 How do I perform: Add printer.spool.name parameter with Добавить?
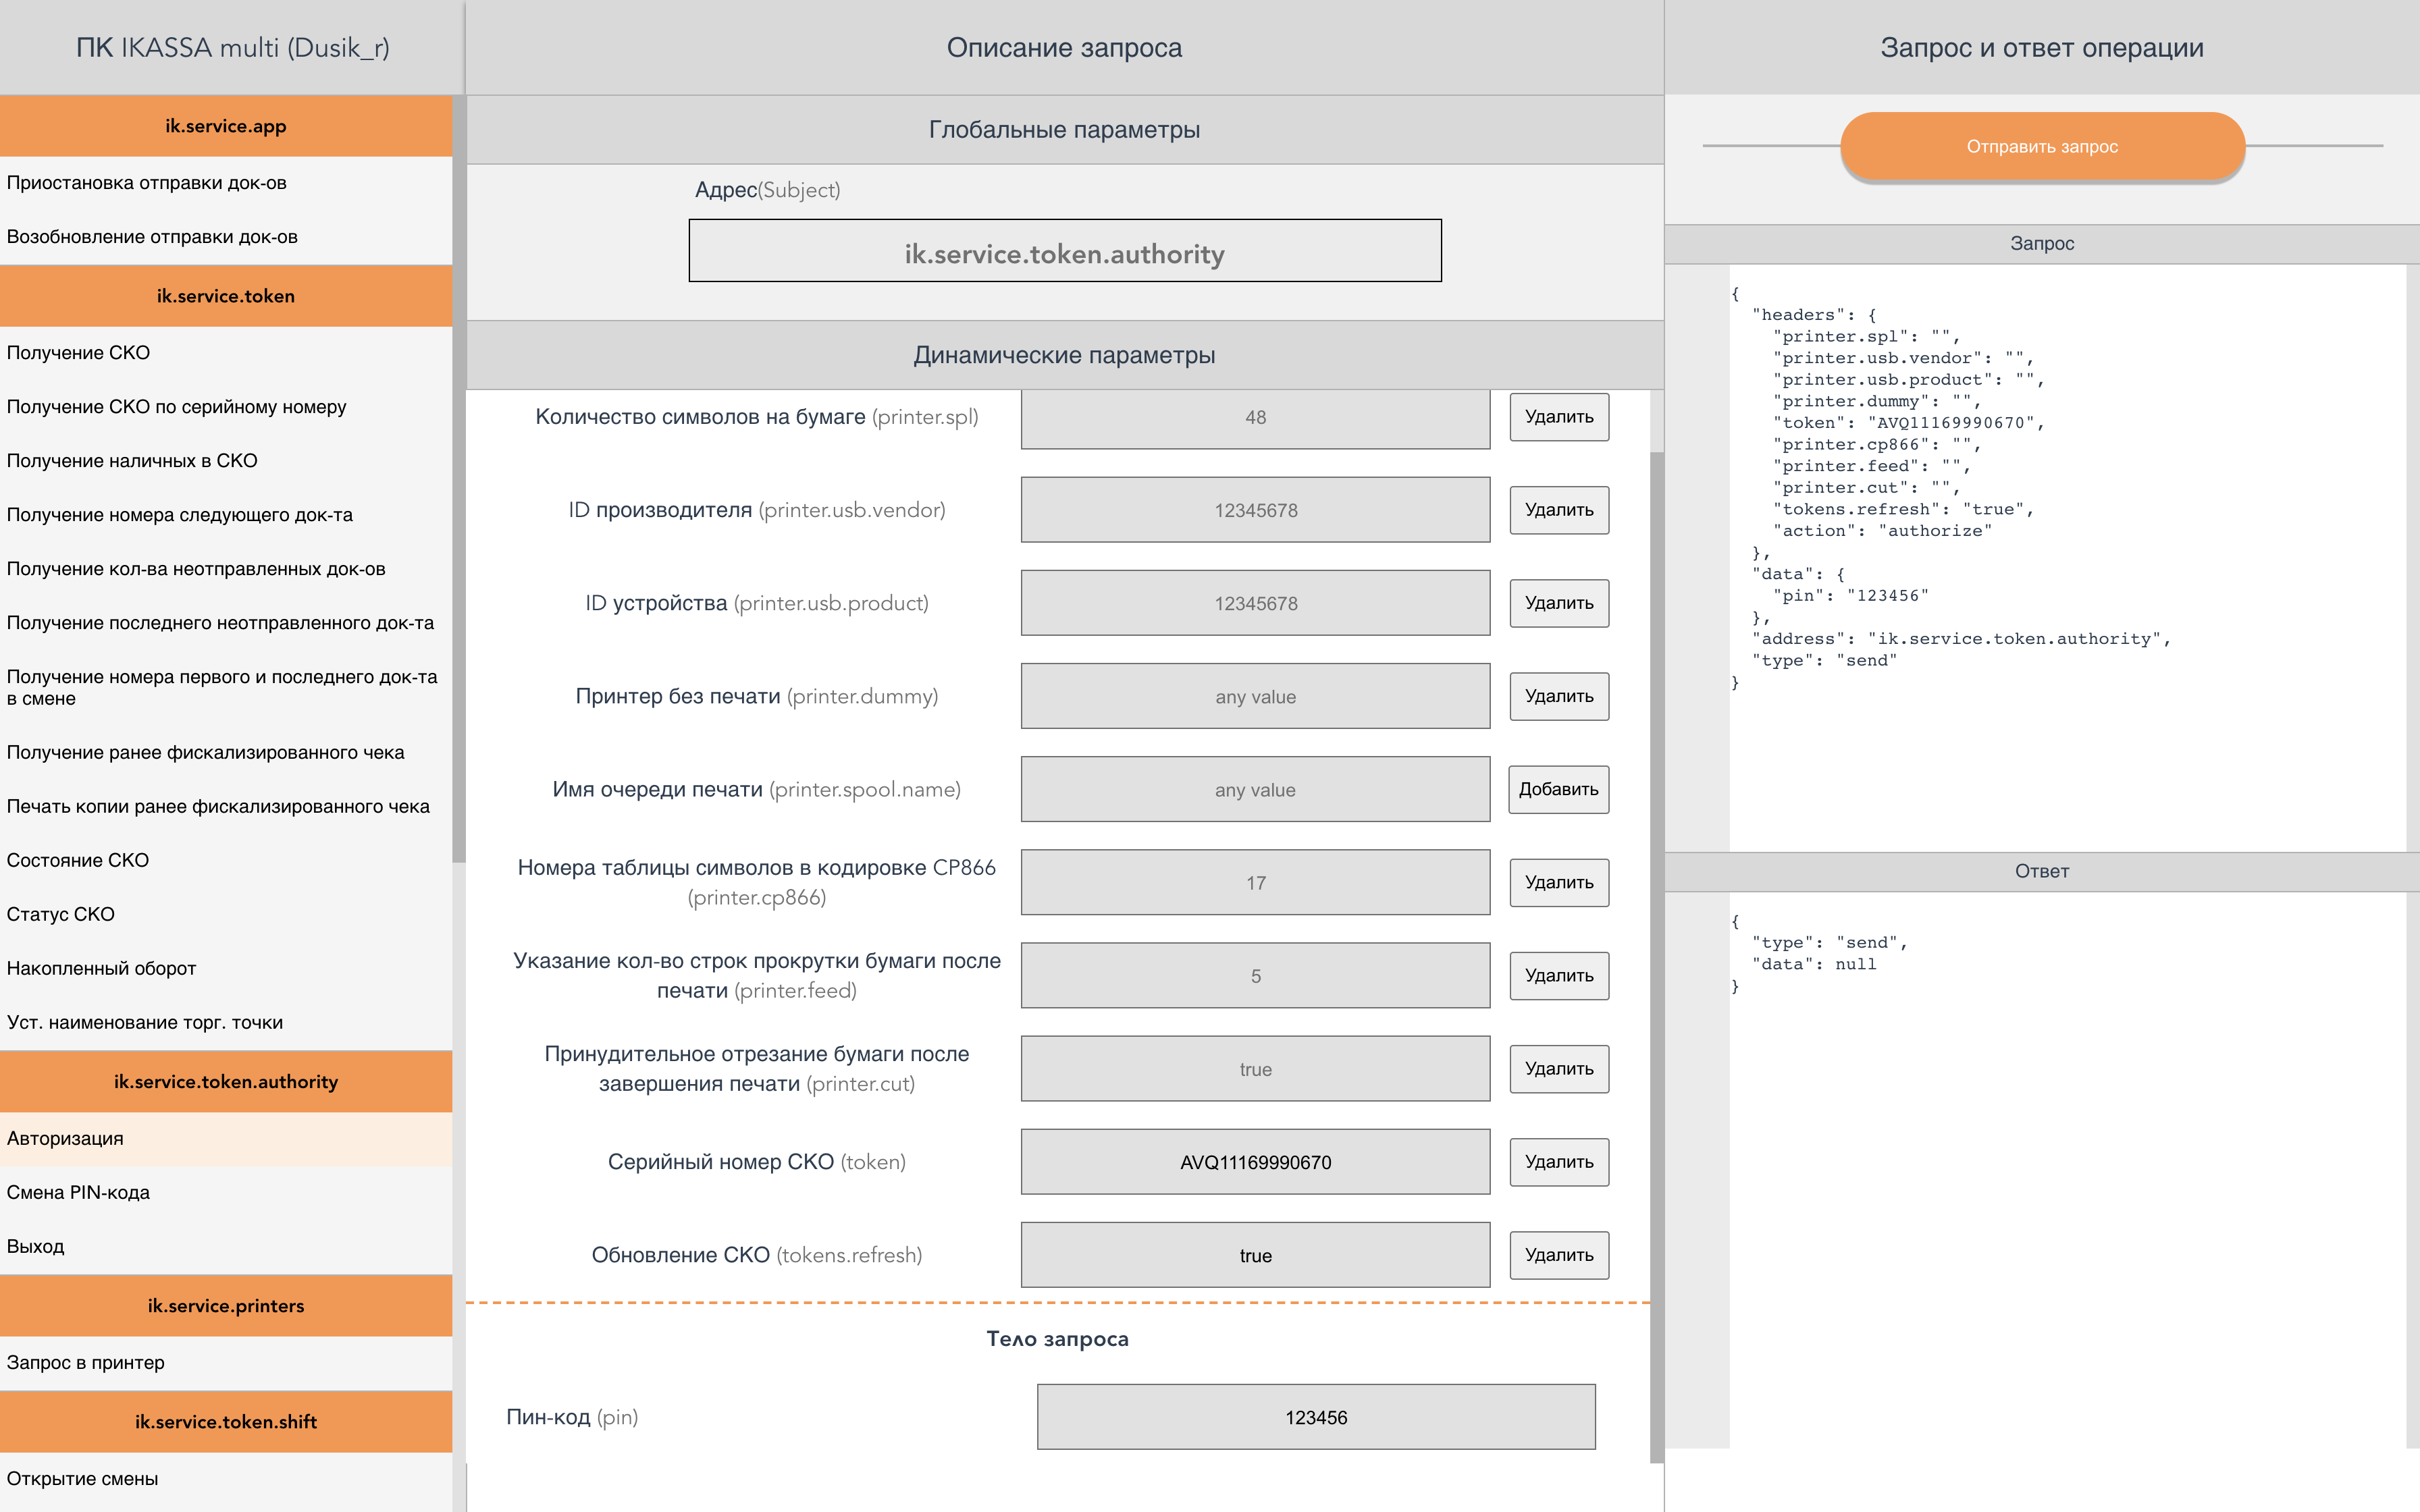pos(1558,789)
